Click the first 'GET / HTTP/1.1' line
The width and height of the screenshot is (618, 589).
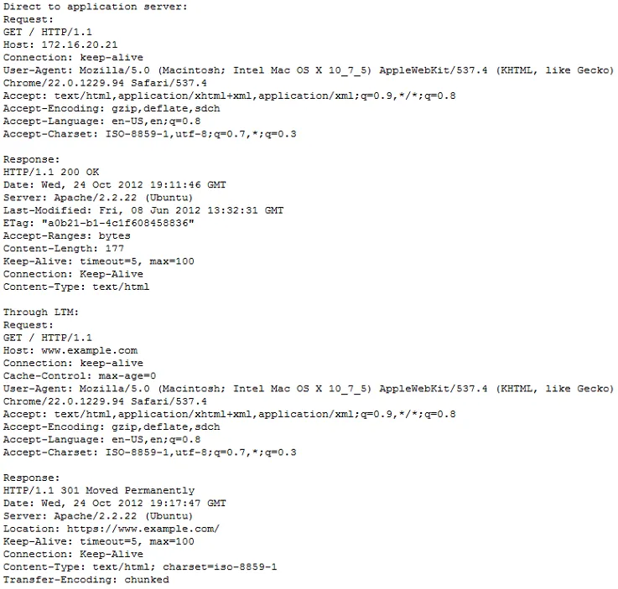(x=48, y=33)
